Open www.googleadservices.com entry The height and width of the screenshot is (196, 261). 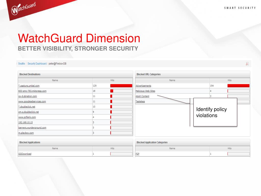32,102
